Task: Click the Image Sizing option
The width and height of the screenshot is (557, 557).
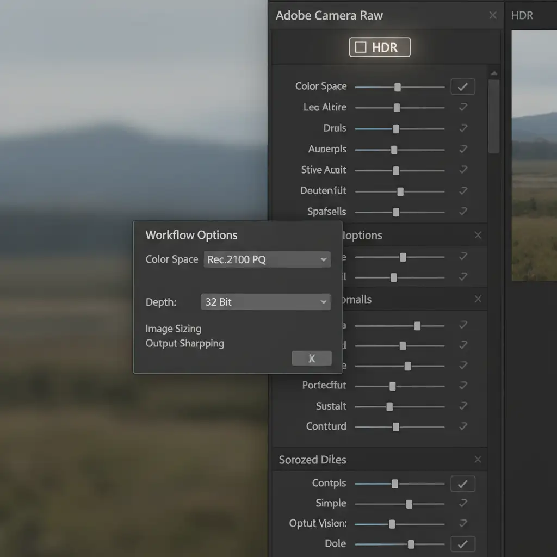Action: click(174, 329)
